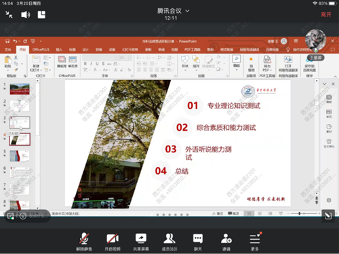Collapse the PowerPoint ribbon with caret
Screen dimensions: 339x254
[x=336, y=77]
